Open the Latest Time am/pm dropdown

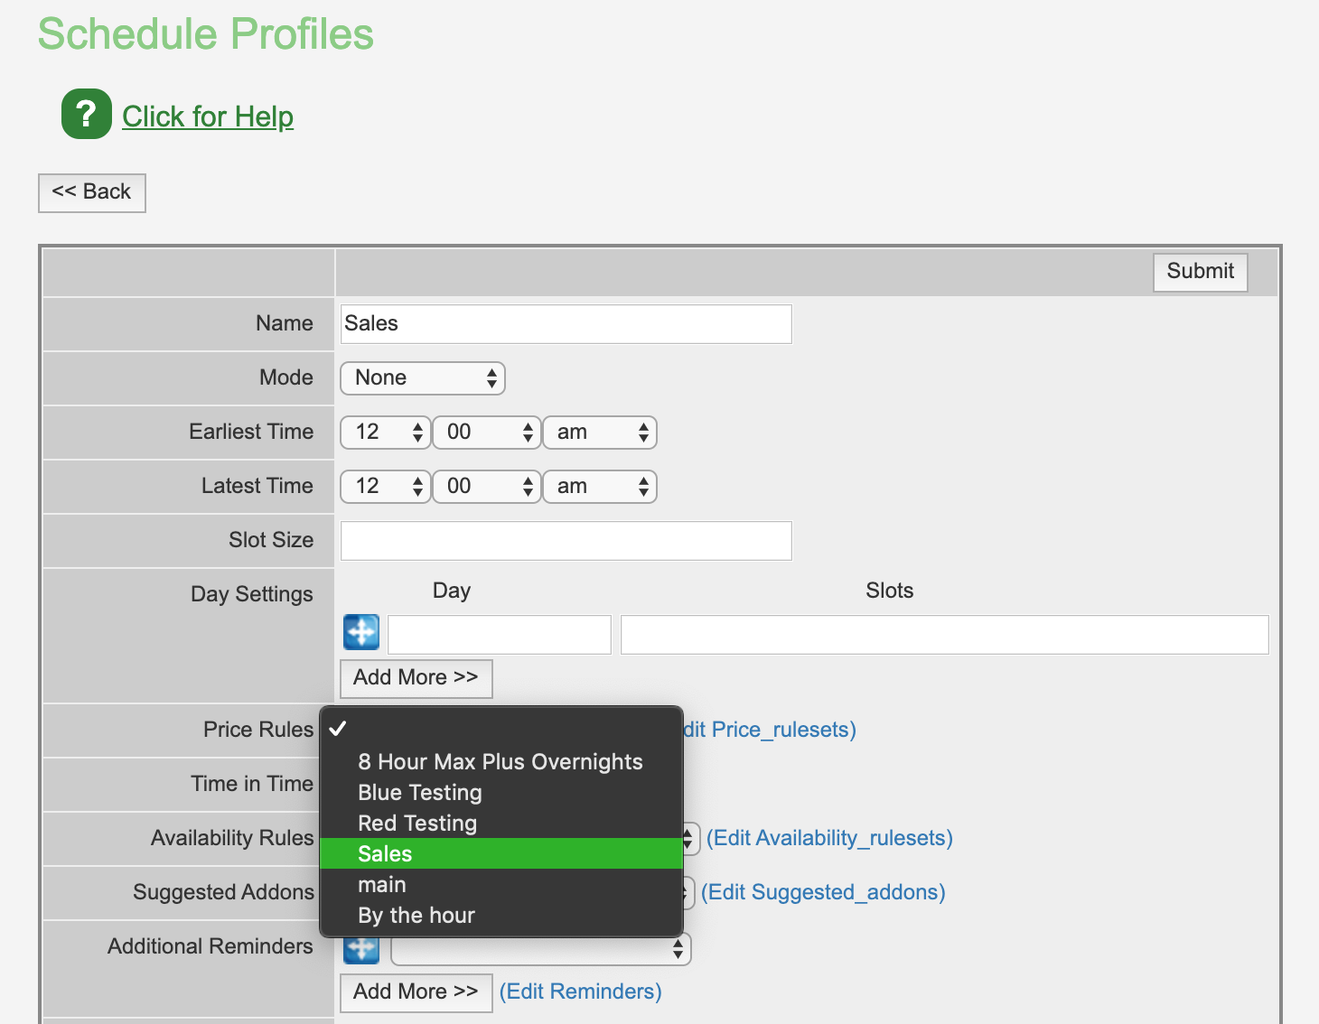[600, 487]
